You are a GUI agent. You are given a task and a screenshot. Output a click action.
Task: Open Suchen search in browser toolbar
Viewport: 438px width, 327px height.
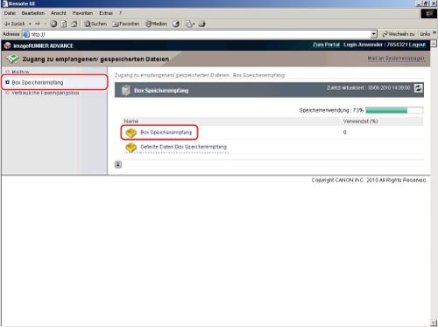coord(95,24)
